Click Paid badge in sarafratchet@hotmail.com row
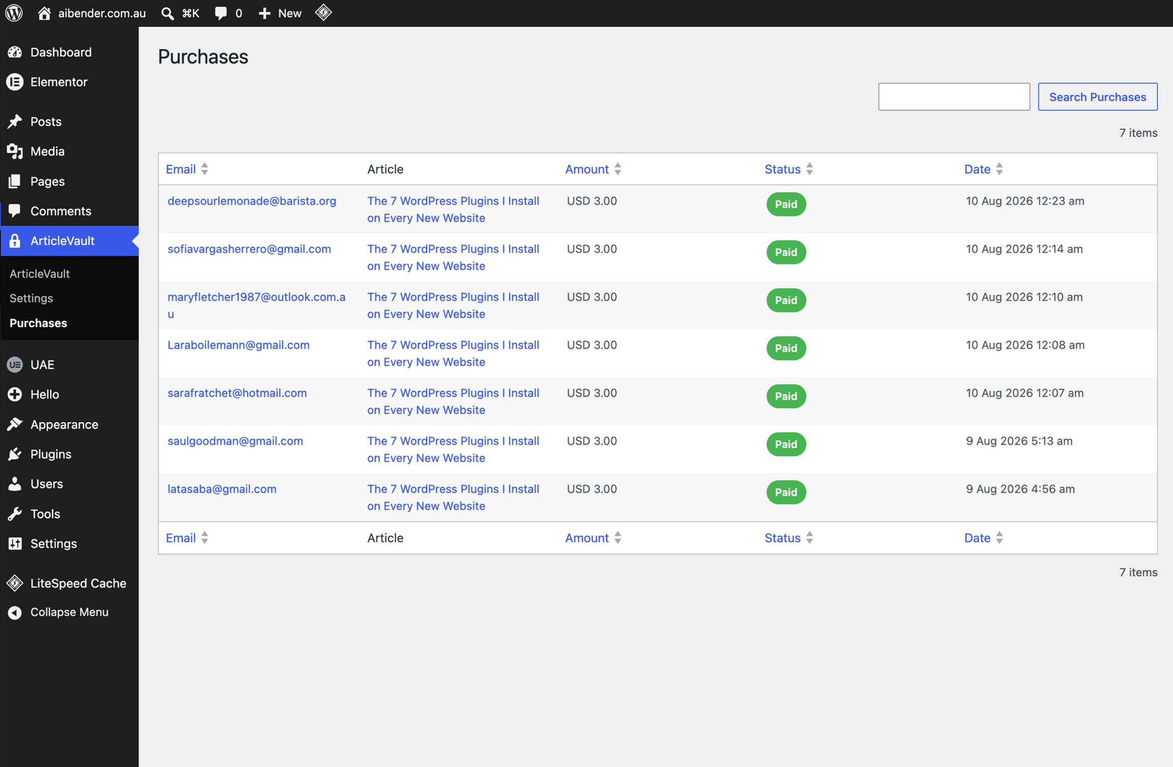 (786, 396)
